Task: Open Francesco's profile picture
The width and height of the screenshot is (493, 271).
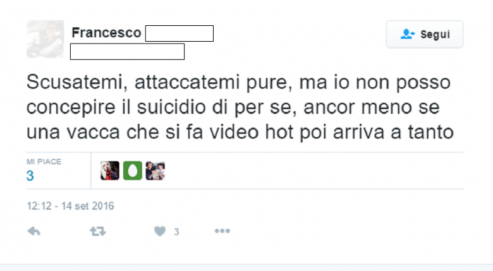Action: [46, 39]
